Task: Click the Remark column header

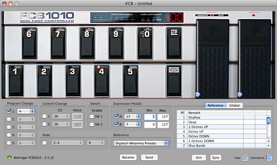Action: tap(215, 112)
